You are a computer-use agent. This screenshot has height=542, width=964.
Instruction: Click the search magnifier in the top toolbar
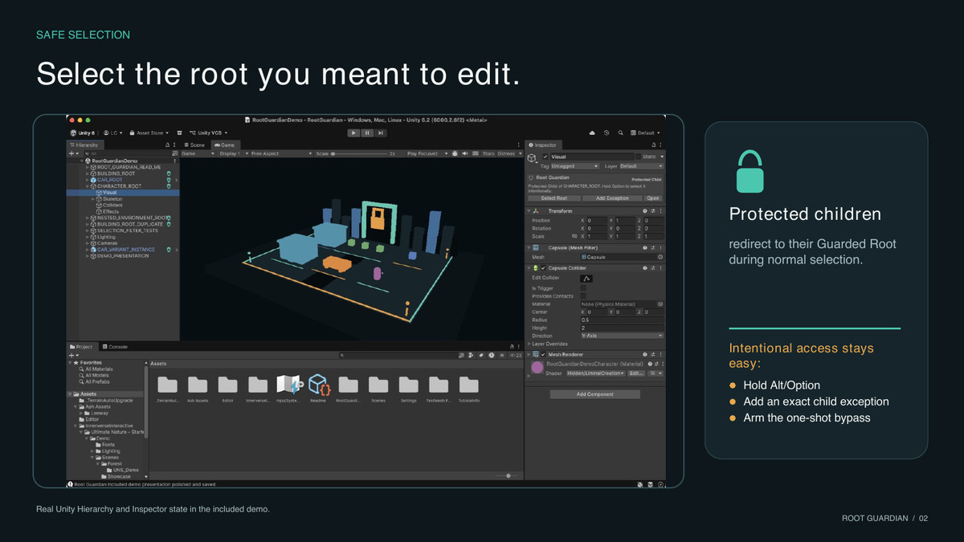[x=622, y=132]
